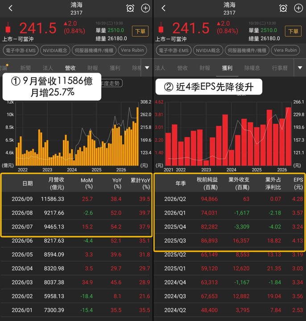The image size is (306, 321).
Task: Switch to 財報 tab in left panel
Action: (x=93, y=68)
